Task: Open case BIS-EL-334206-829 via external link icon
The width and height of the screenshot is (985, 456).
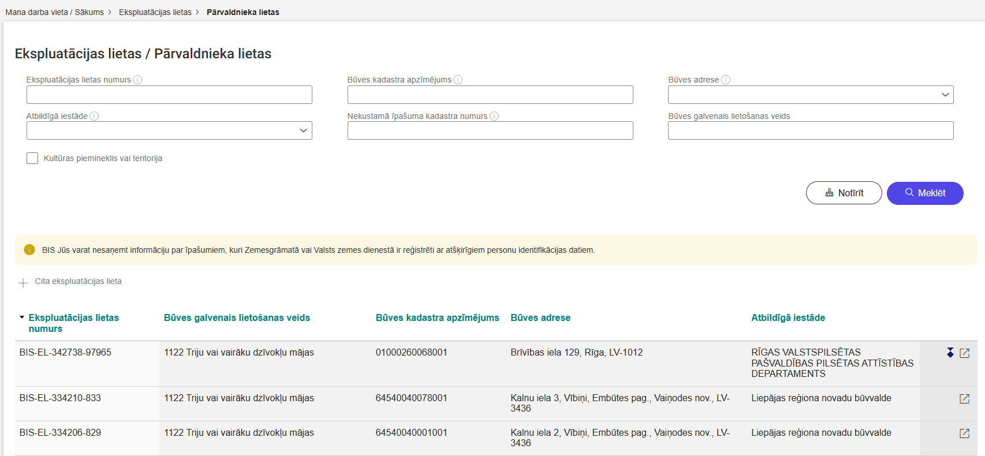Action: (x=964, y=433)
